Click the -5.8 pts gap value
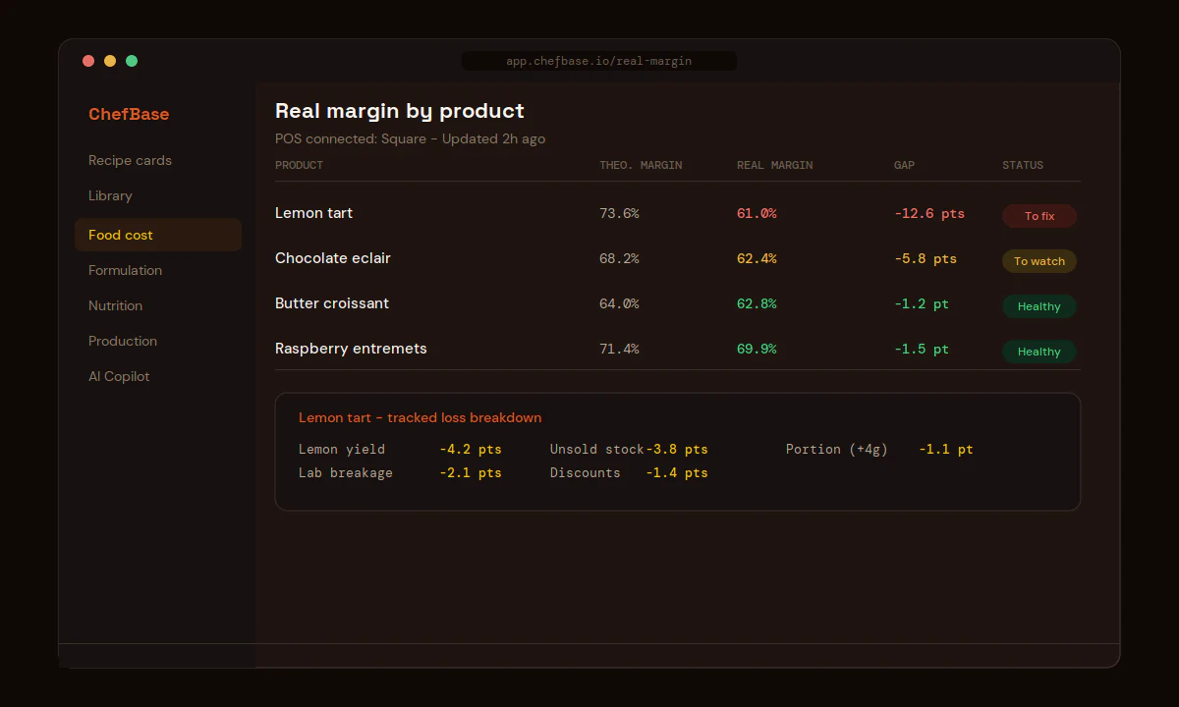 (x=926, y=258)
